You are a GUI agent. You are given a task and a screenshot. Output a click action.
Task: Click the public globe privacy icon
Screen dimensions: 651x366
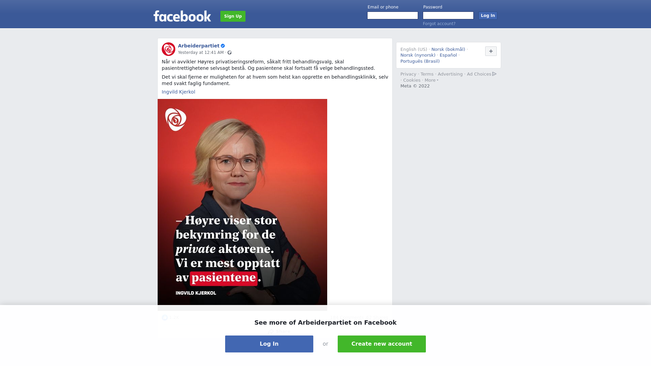230,53
